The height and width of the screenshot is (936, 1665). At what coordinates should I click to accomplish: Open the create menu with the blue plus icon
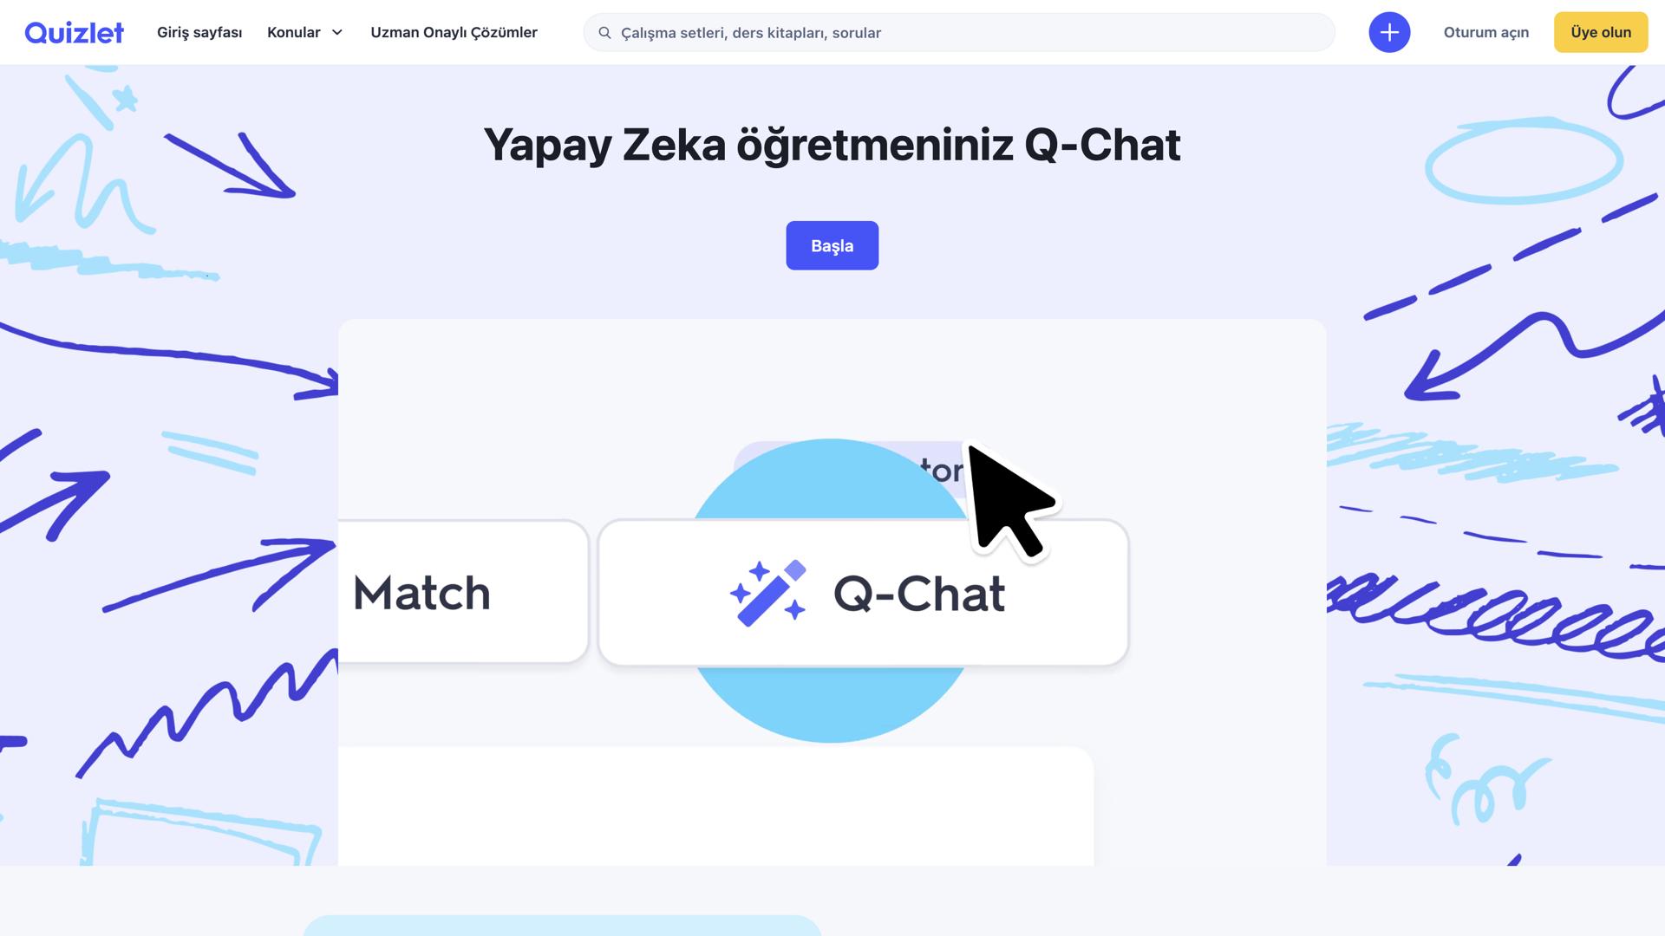click(1389, 32)
